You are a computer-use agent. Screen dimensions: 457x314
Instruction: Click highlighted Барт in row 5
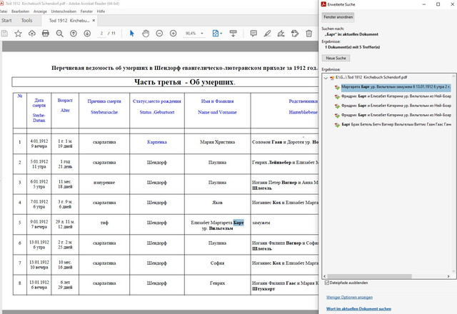click(238, 223)
